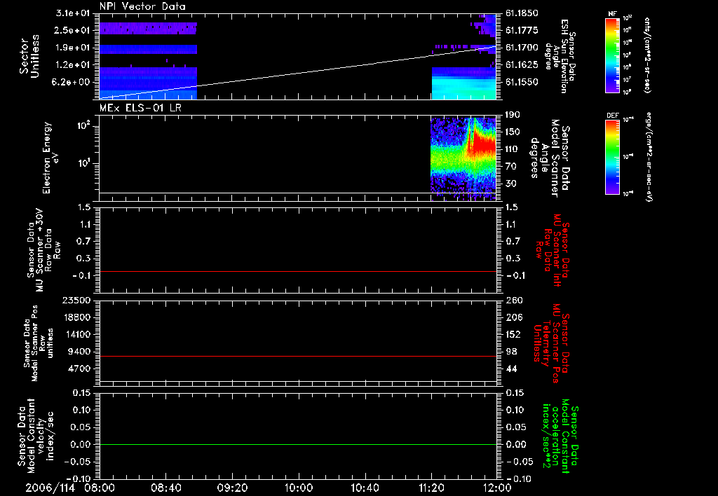
Task: Click the "18800" scanner position tick
Action: (77, 317)
